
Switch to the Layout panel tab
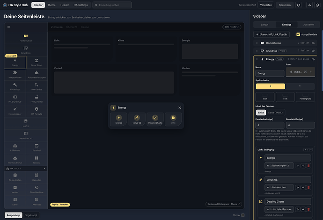coord(264,25)
